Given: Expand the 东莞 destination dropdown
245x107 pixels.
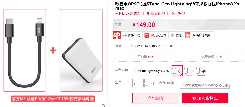Looking at the screenshot, I should tap(153, 46).
